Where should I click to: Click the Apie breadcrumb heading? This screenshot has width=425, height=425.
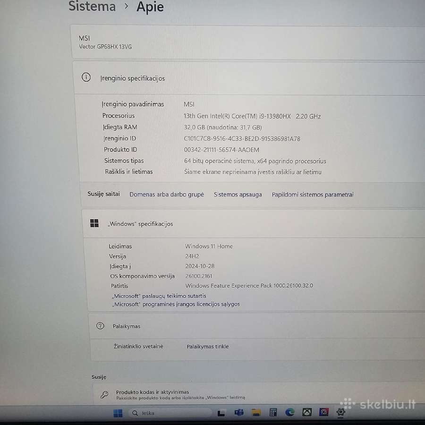(x=150, y=7)
